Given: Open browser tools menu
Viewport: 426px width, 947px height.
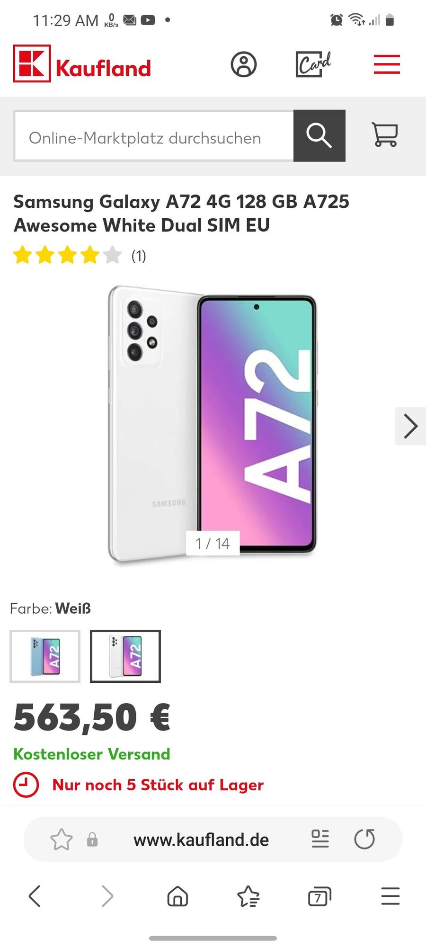Looking at the screenshot, I should pos(390,896).
